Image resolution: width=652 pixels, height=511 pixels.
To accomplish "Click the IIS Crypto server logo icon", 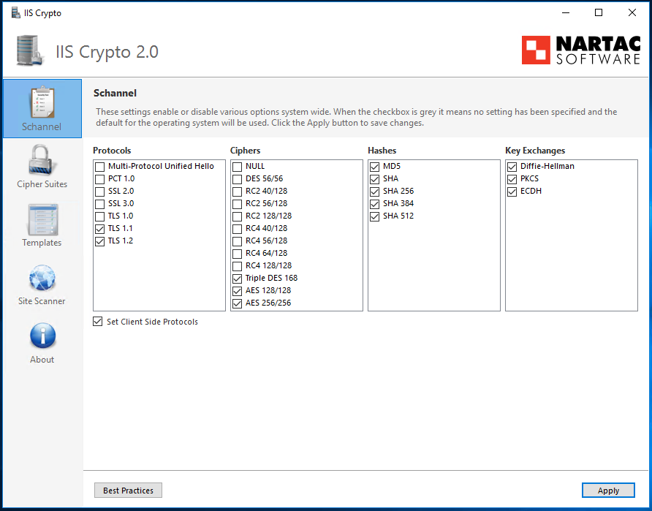I will pos(30,50).
